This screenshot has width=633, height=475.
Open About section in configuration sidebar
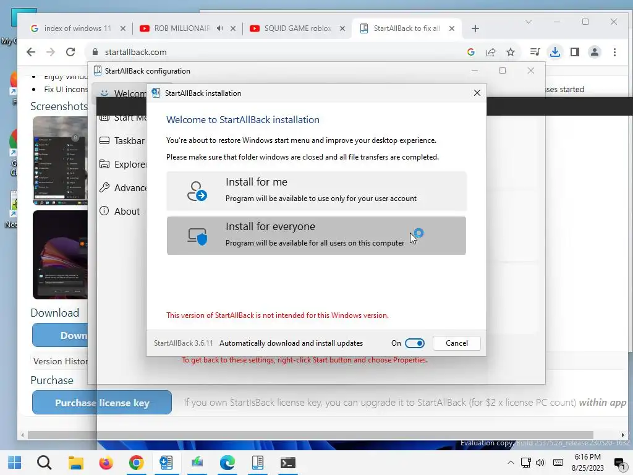pos(119,212)
